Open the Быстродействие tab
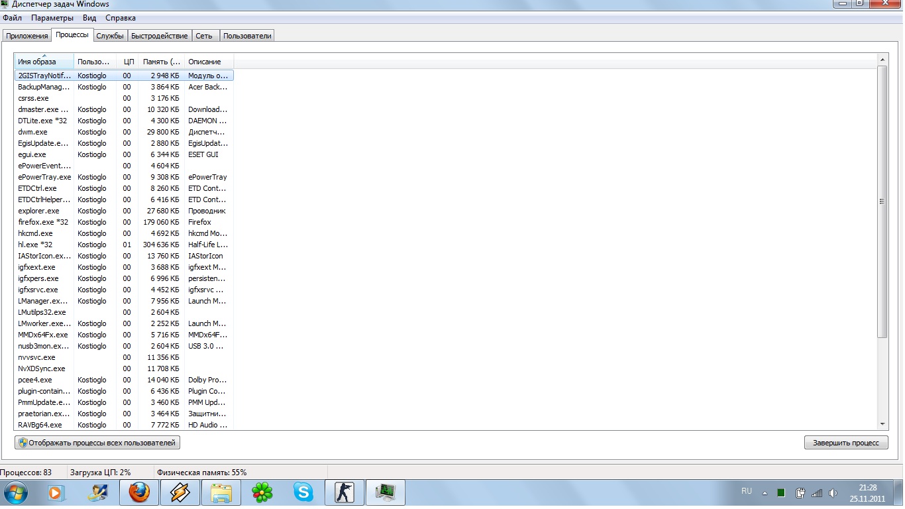 pyautogui.click(x=160, y=36)
